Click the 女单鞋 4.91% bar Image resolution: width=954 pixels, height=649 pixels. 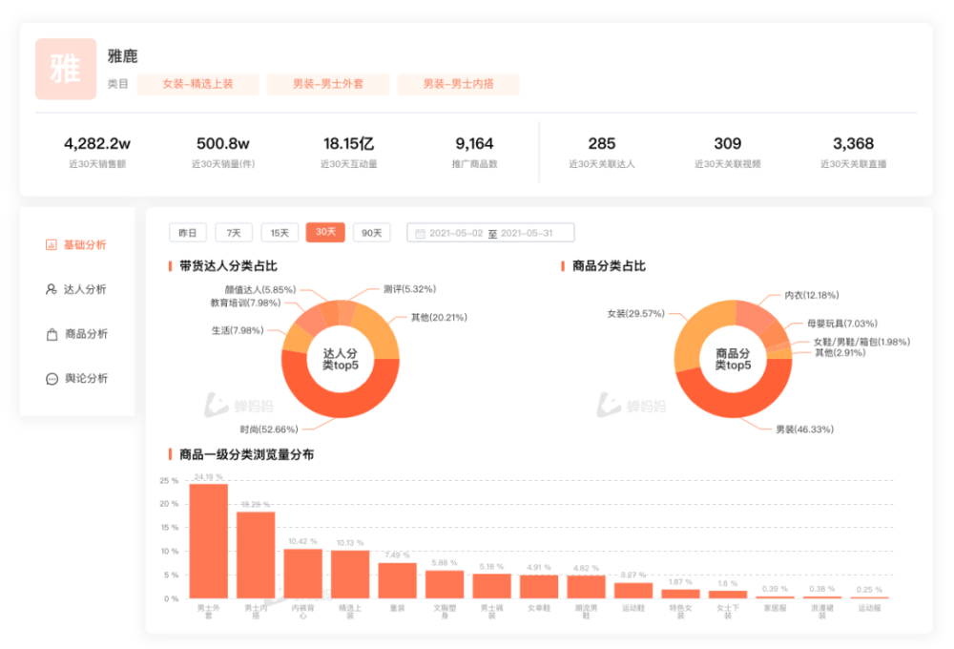tap(539, 586)
